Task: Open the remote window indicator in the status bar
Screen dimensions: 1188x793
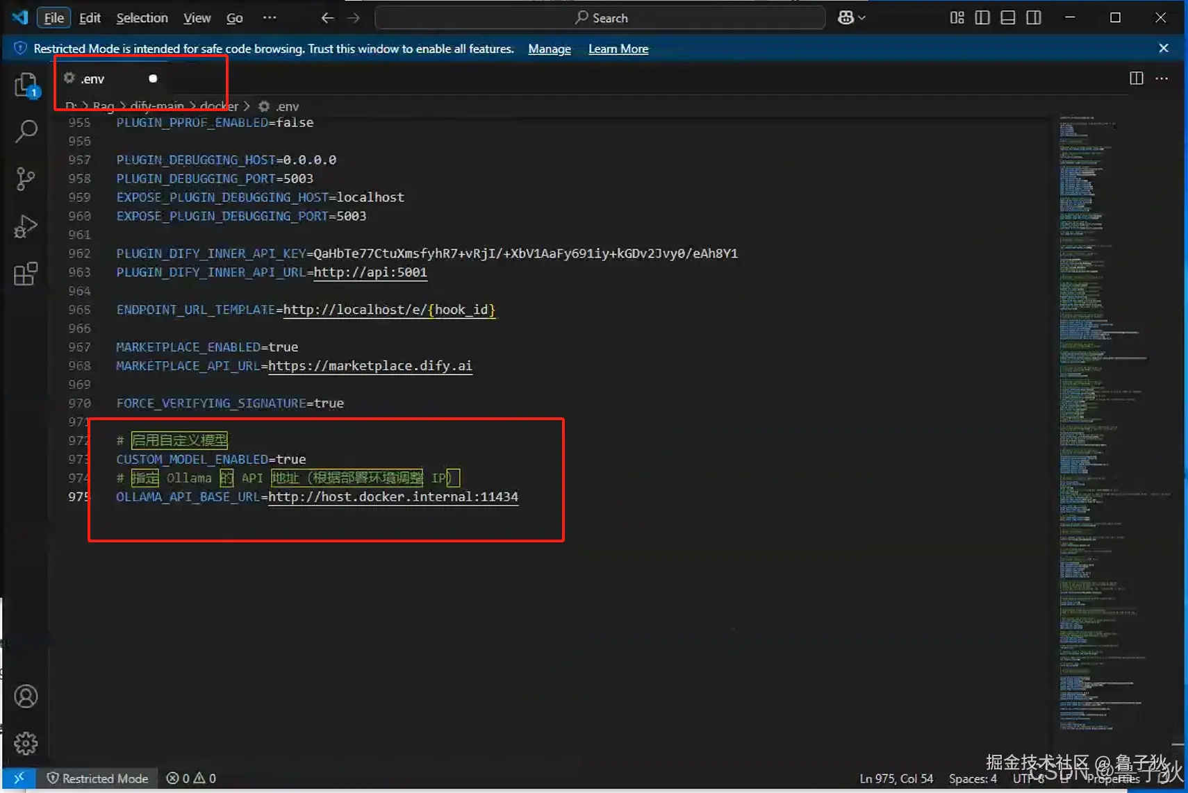Action: tap(19, 778)
